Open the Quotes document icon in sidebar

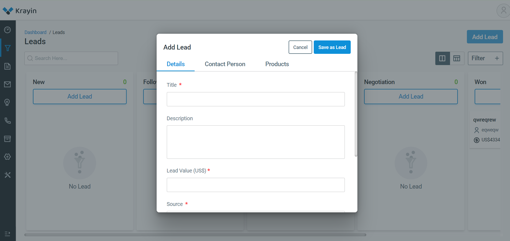[7, 66]
